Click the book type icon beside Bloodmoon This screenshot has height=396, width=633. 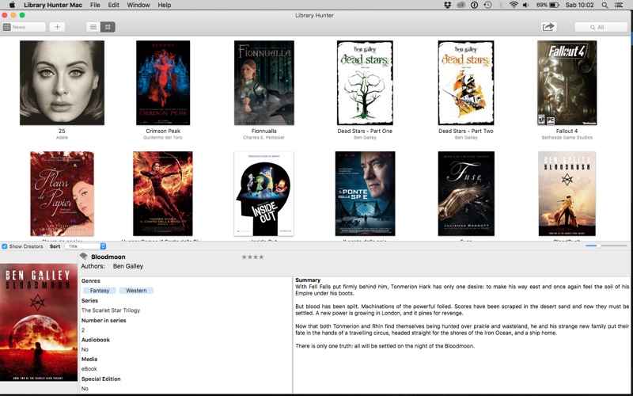click(x=84, y=256)
